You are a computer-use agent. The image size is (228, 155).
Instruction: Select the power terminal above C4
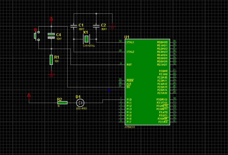(51, 20)
